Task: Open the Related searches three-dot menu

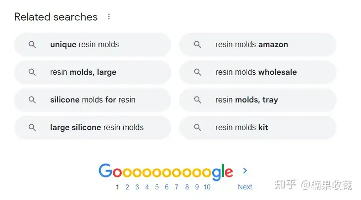Action: (x=109, y=17)
